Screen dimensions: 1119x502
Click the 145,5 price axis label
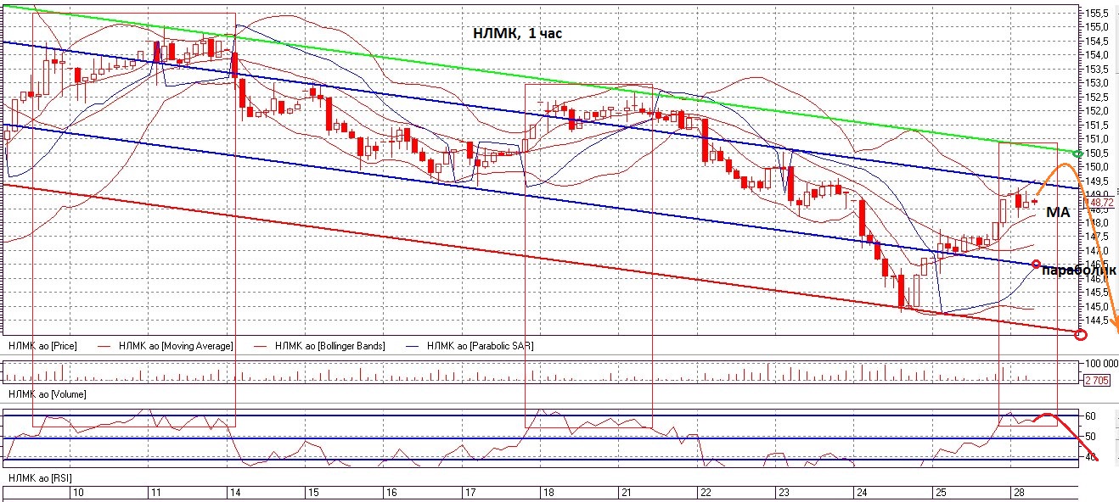1098,293
